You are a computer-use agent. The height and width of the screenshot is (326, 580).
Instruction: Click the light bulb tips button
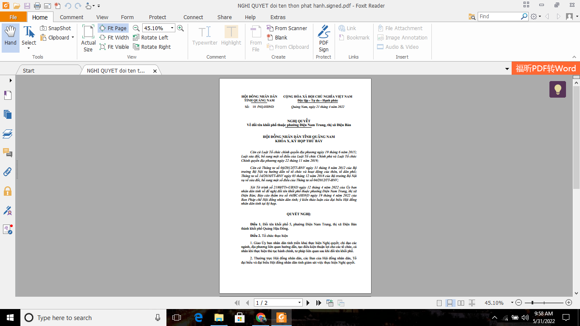[x=557, y=89]
